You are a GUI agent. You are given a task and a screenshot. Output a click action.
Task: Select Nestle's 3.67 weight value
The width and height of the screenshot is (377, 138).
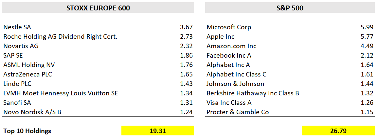coord(186,27)
